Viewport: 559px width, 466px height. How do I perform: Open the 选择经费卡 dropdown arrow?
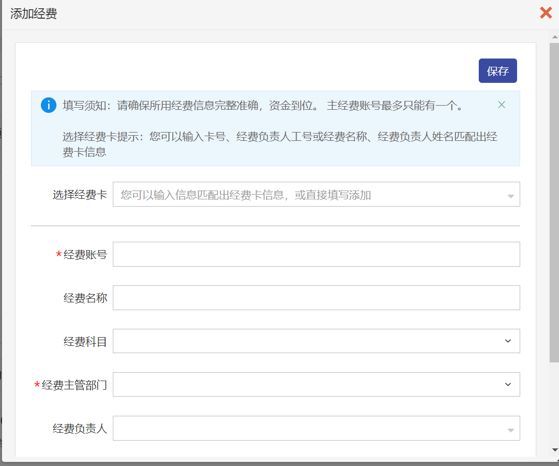[x=510, y=196]
